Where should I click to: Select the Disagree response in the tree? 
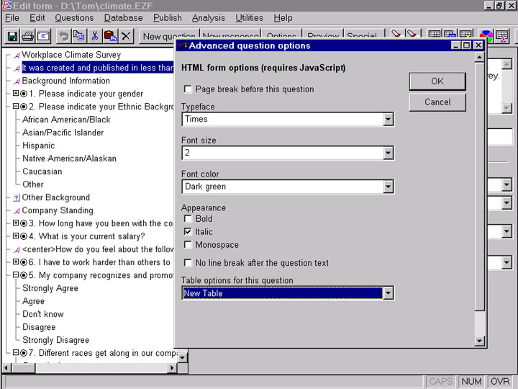(x=39, y=327)
